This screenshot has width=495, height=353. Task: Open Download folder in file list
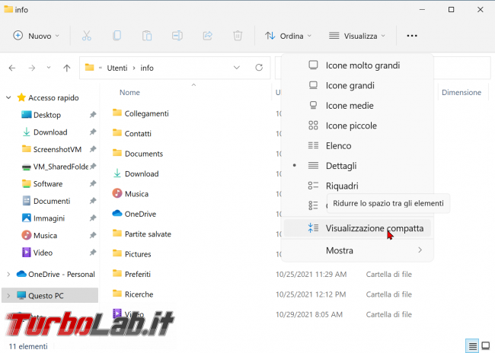[142, 173]
